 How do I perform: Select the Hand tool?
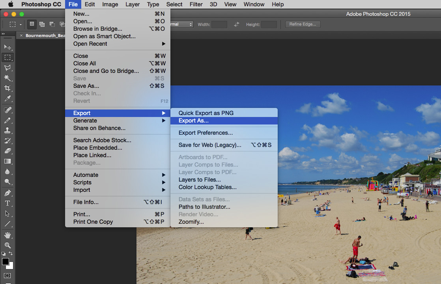coord(7,235)
